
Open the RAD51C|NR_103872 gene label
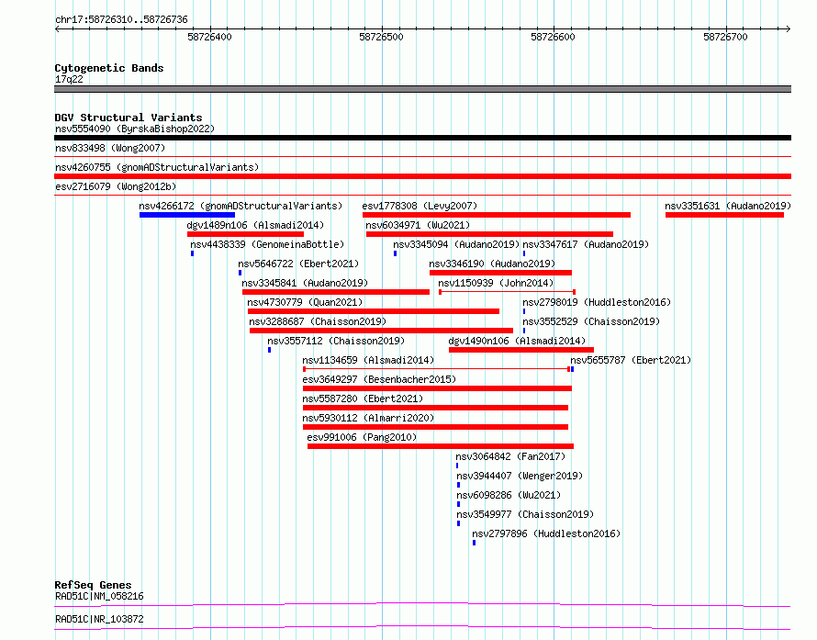pyautogui.click(x=99, y=619)
